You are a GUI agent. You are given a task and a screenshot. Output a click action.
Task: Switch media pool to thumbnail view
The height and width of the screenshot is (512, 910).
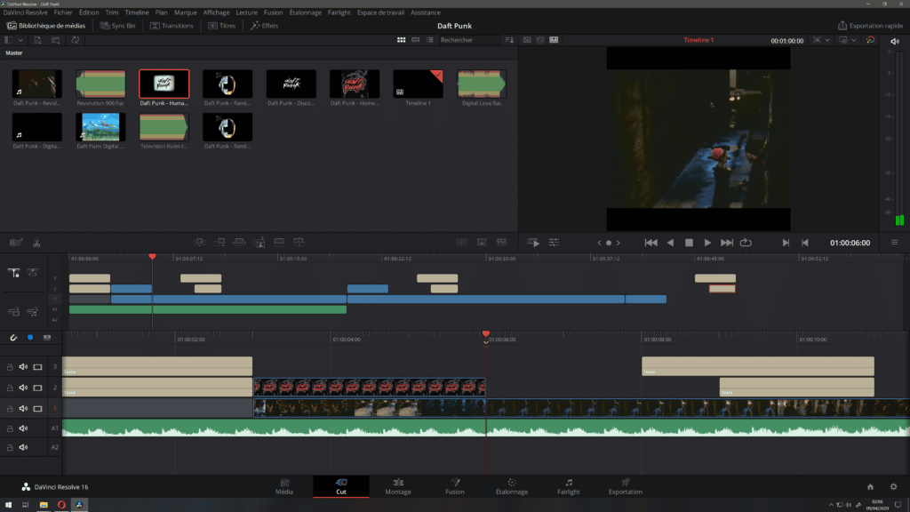point(401,40)
